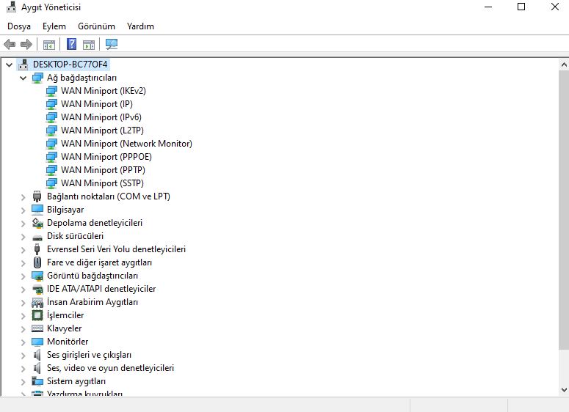Expand Evrensel Seri Veri Yolu denetleyicileri
The image size is (569, 412).
(x=23, y=250)
